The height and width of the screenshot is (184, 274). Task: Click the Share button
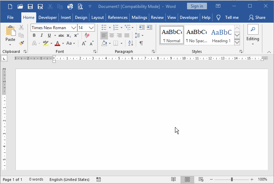[257, 18]
